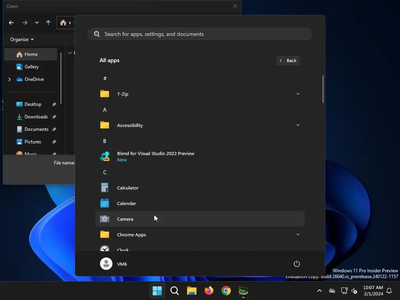
Task: Open the clock showing 10:07 AM
Action: pos(373,291)
